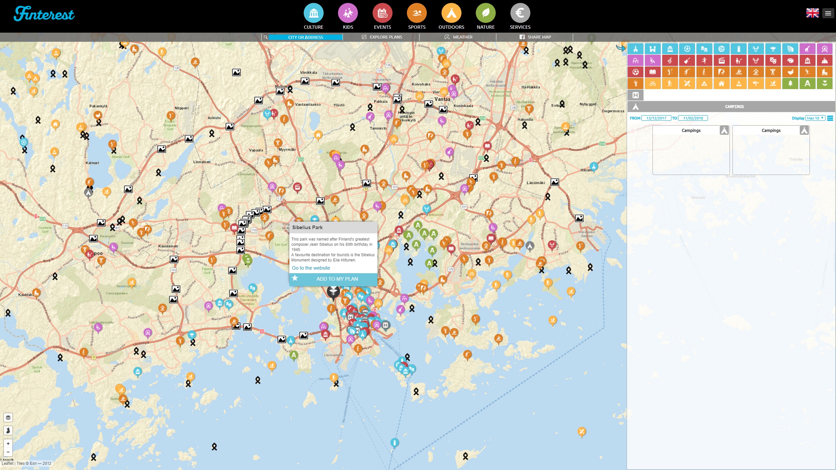Screen dimensions: 836x470
Task: Select the giraffe zoo filter
Action: (x=808, y=49)
